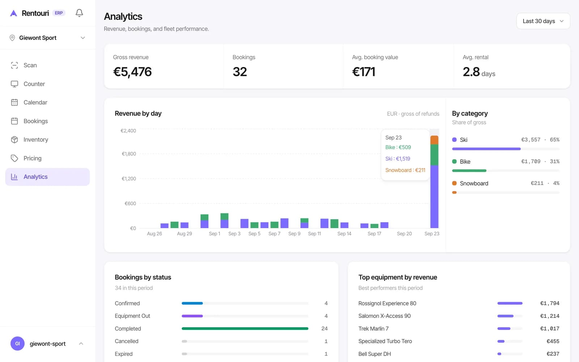
Task: Click the ERP badge
Action: (x=59, y=13)
